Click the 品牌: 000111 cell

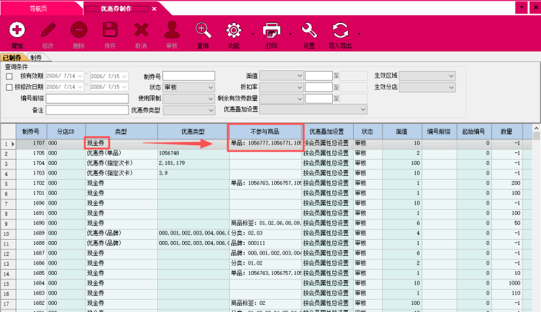coord(265,243)
